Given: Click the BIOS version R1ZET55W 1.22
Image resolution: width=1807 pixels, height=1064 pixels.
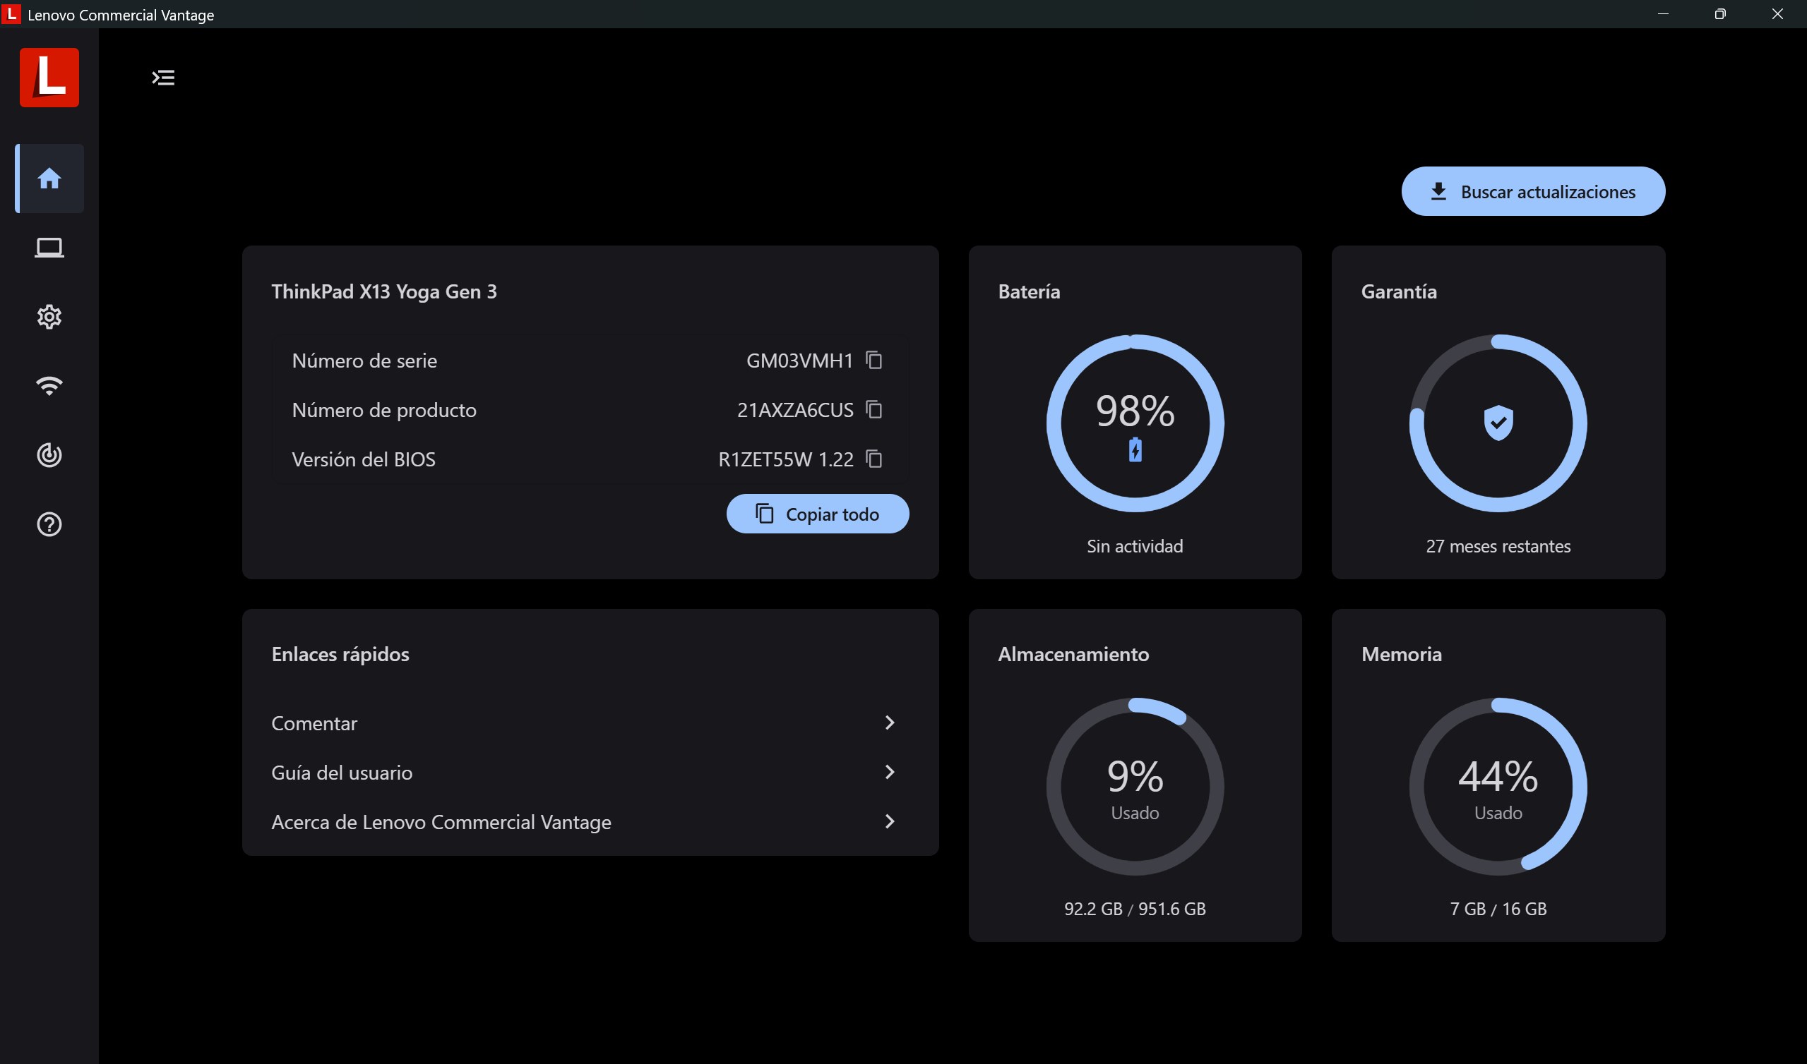Looking at the screenshot, I should click(x=785, y=459).
